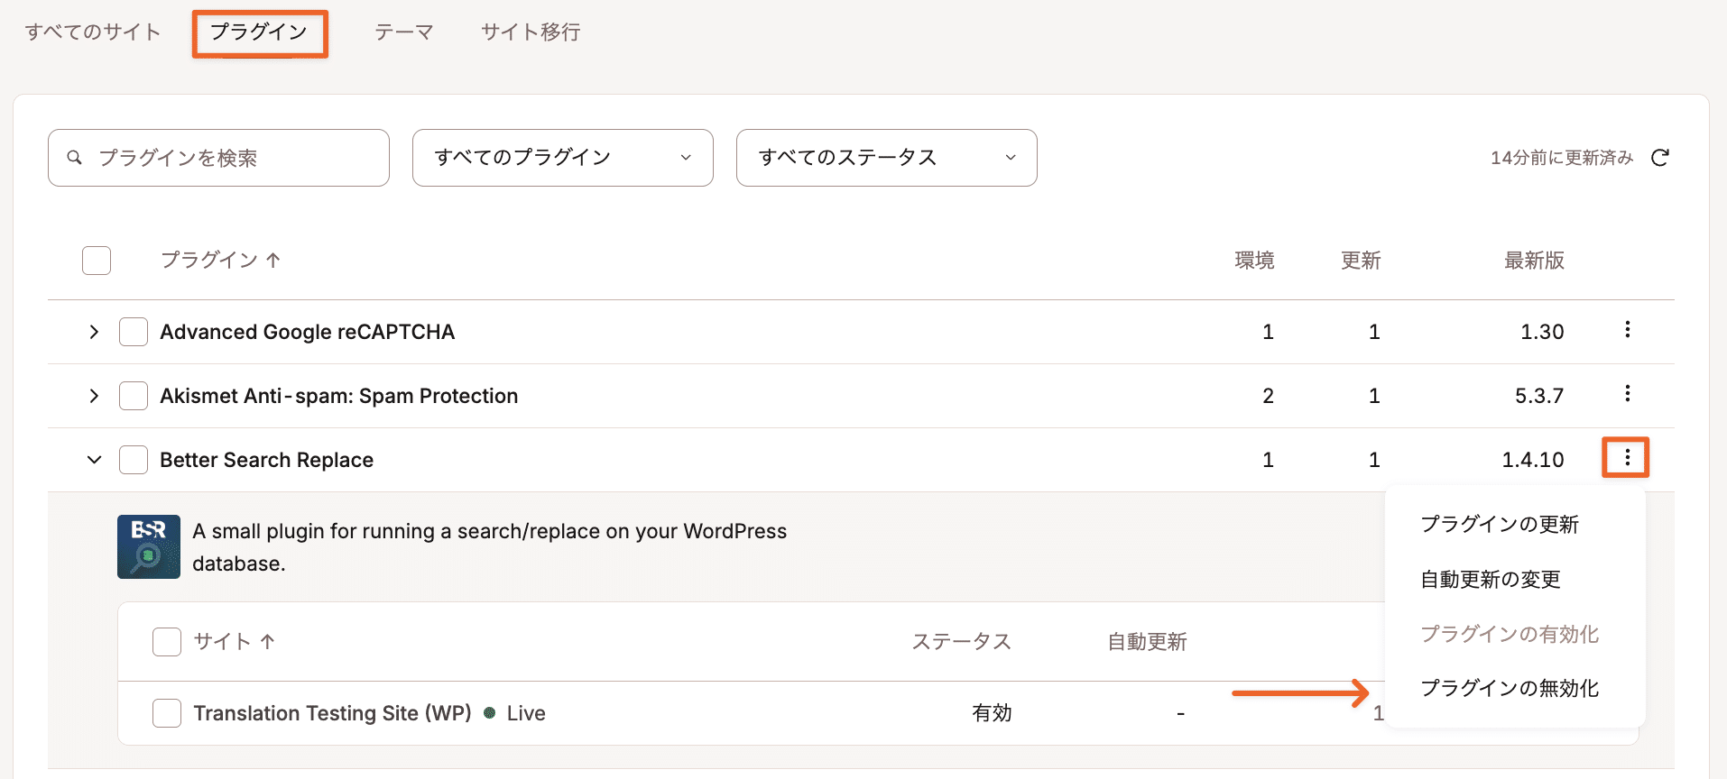1727x779 pixels.
Task: Switch to the テーマ tab
Action: (403, 32)
